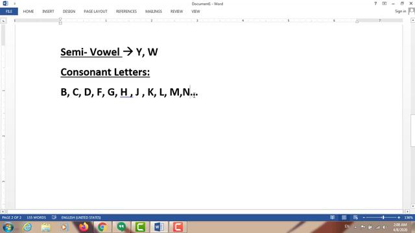Open word count '155 WORDS' in status bar
Image resolution: width=415 pixels, height=233 pixels.
pos(36,217)
